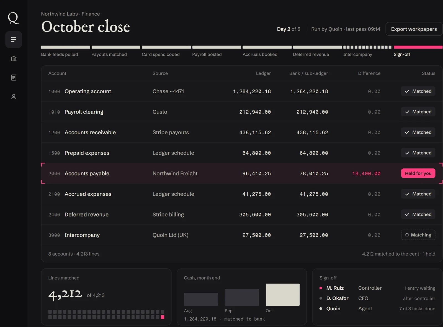Open the document ledger icon in sidebar

pos(14,78)
